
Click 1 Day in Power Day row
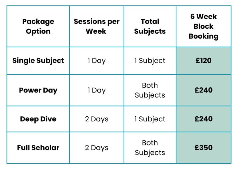pyautogui.click(x=96, y=90)
